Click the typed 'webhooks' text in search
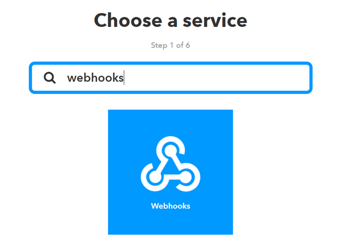 [95, 78]
